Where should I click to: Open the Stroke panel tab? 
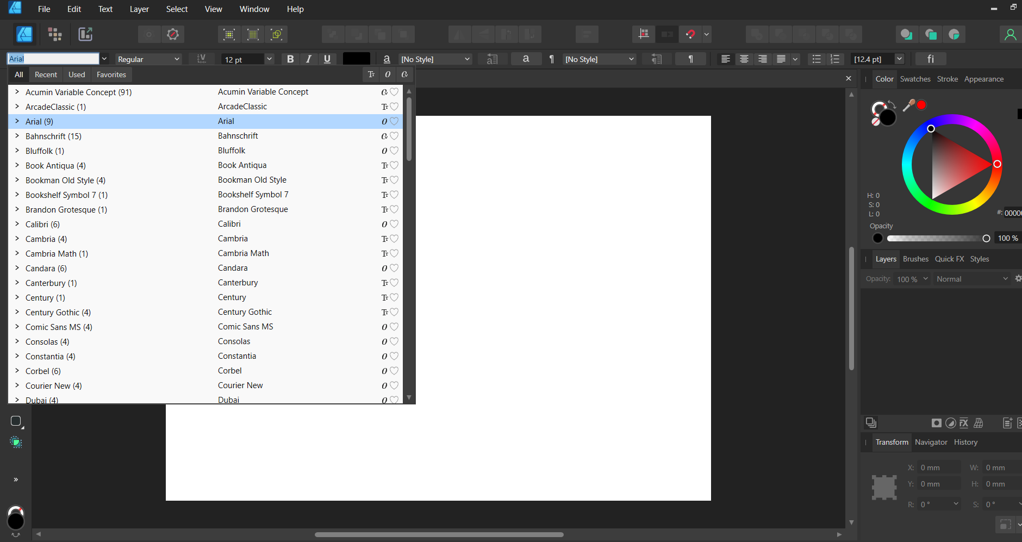[x=947, y=79]
